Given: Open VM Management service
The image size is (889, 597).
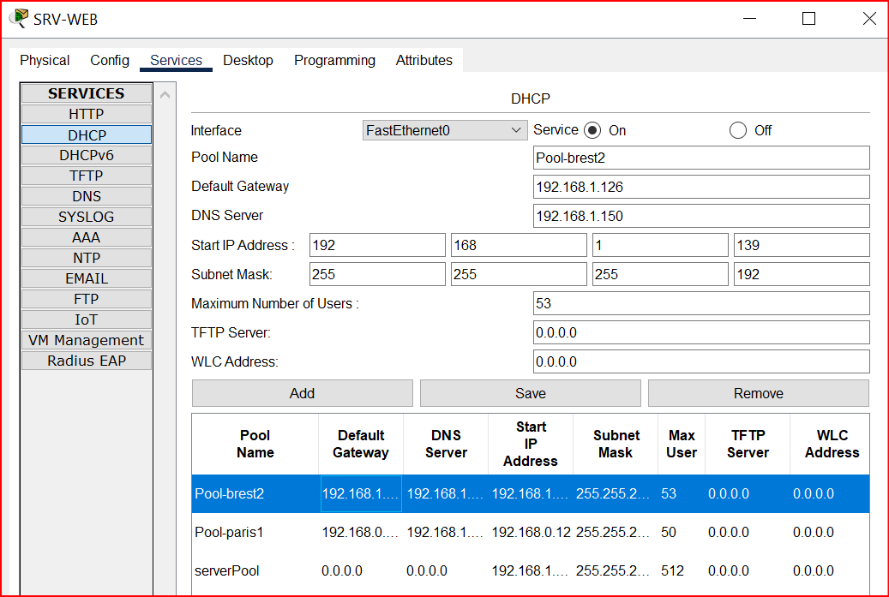Looking at the screenshot, I should pyautogui.click(x=87, y=340).
